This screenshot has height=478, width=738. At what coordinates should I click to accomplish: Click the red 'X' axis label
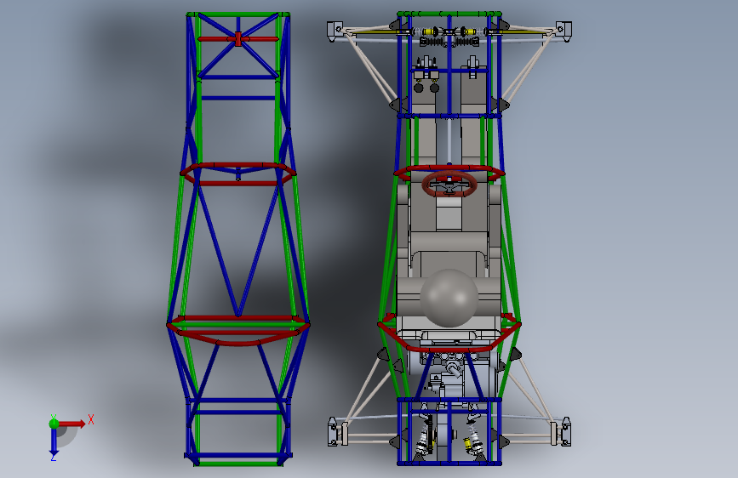(x=91, y=419)
